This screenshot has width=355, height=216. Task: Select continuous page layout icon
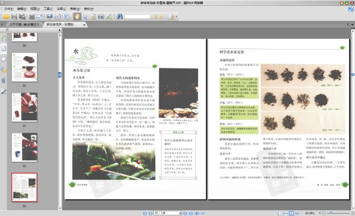286,213
